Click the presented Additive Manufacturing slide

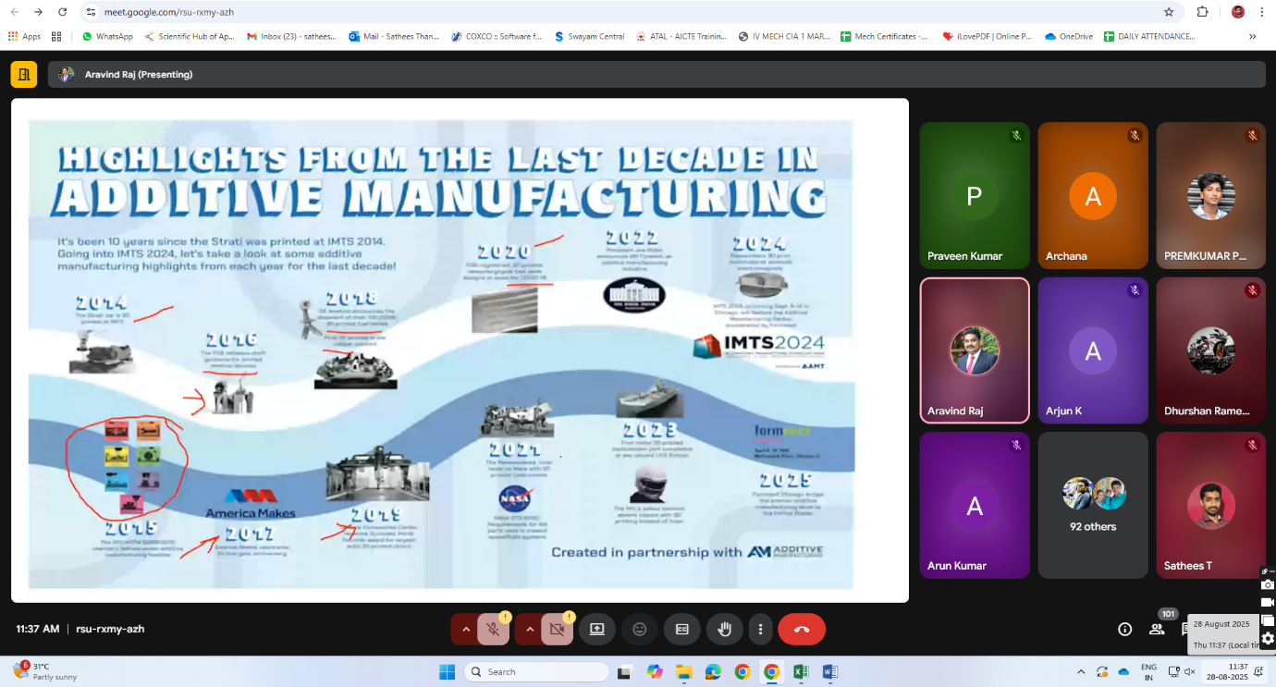[460, 350]
